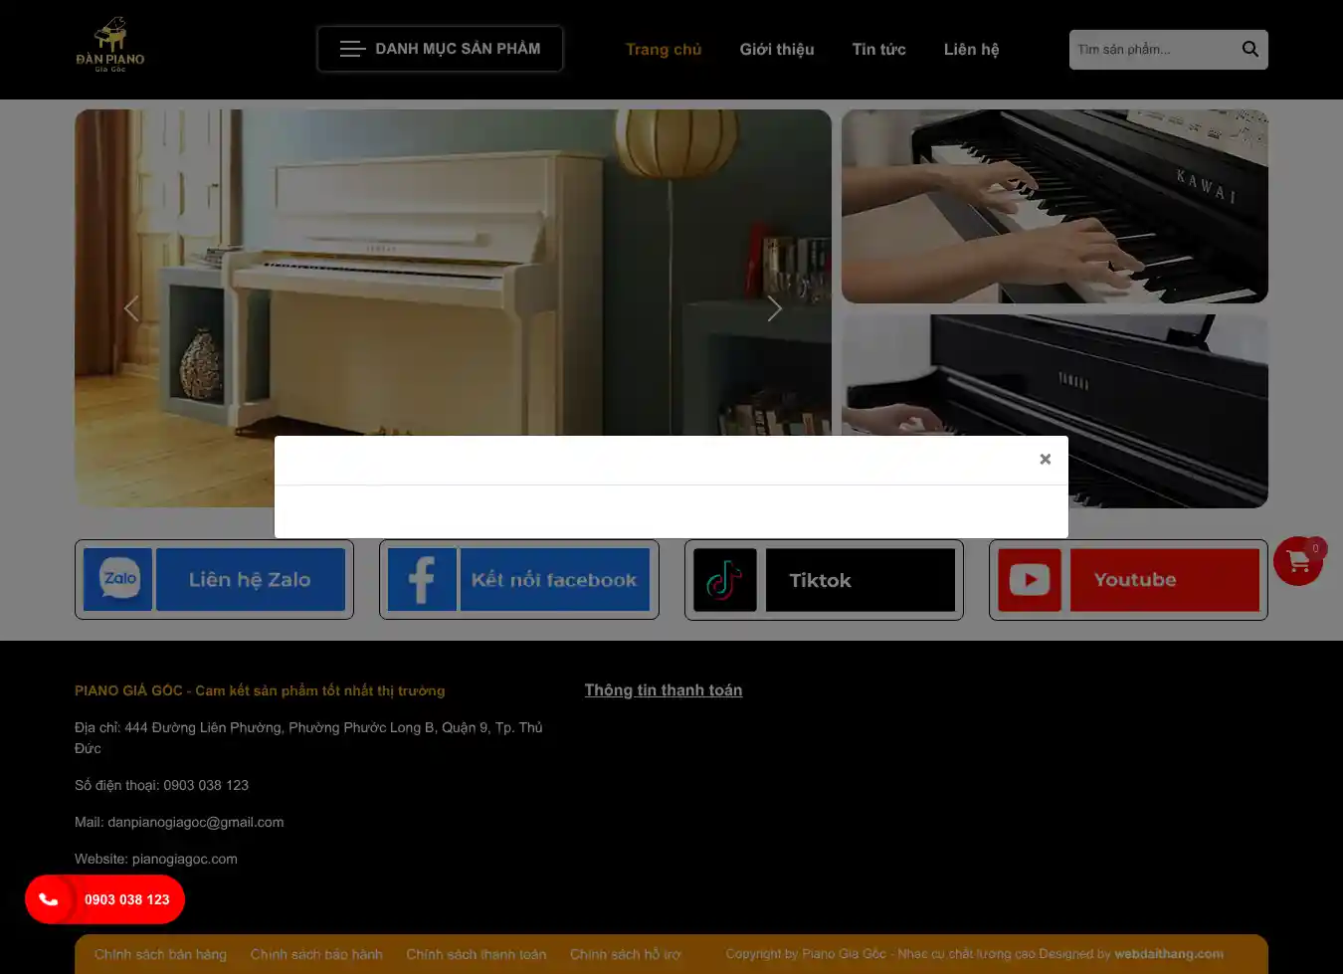1343x974 pixels.
Task: Click the Zalo logo icon
Action: coord(118,579)
